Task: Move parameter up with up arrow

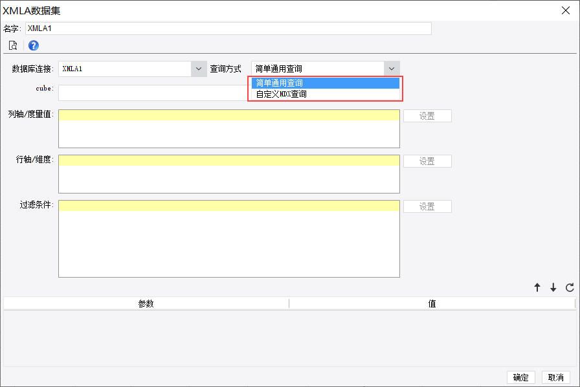Action: 537,287
